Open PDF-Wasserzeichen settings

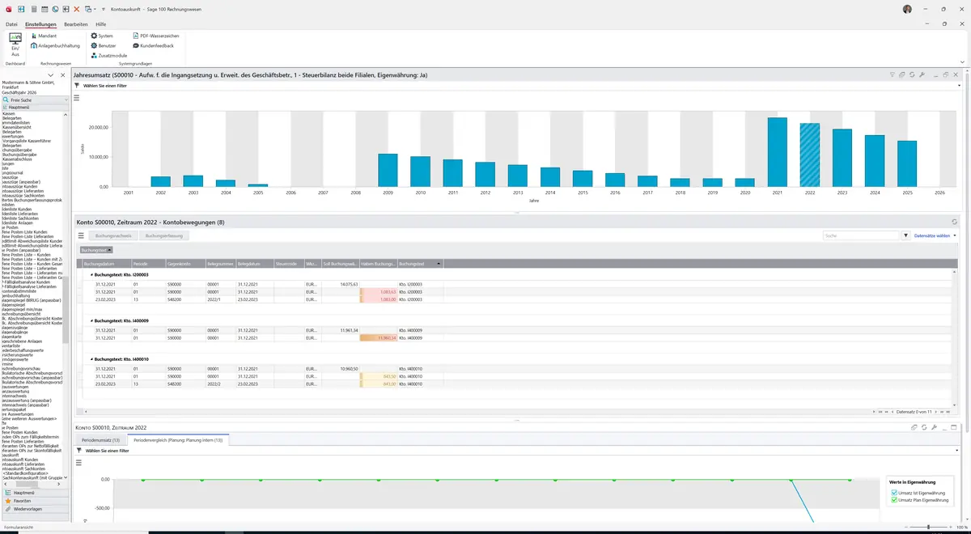click(155, 36)
